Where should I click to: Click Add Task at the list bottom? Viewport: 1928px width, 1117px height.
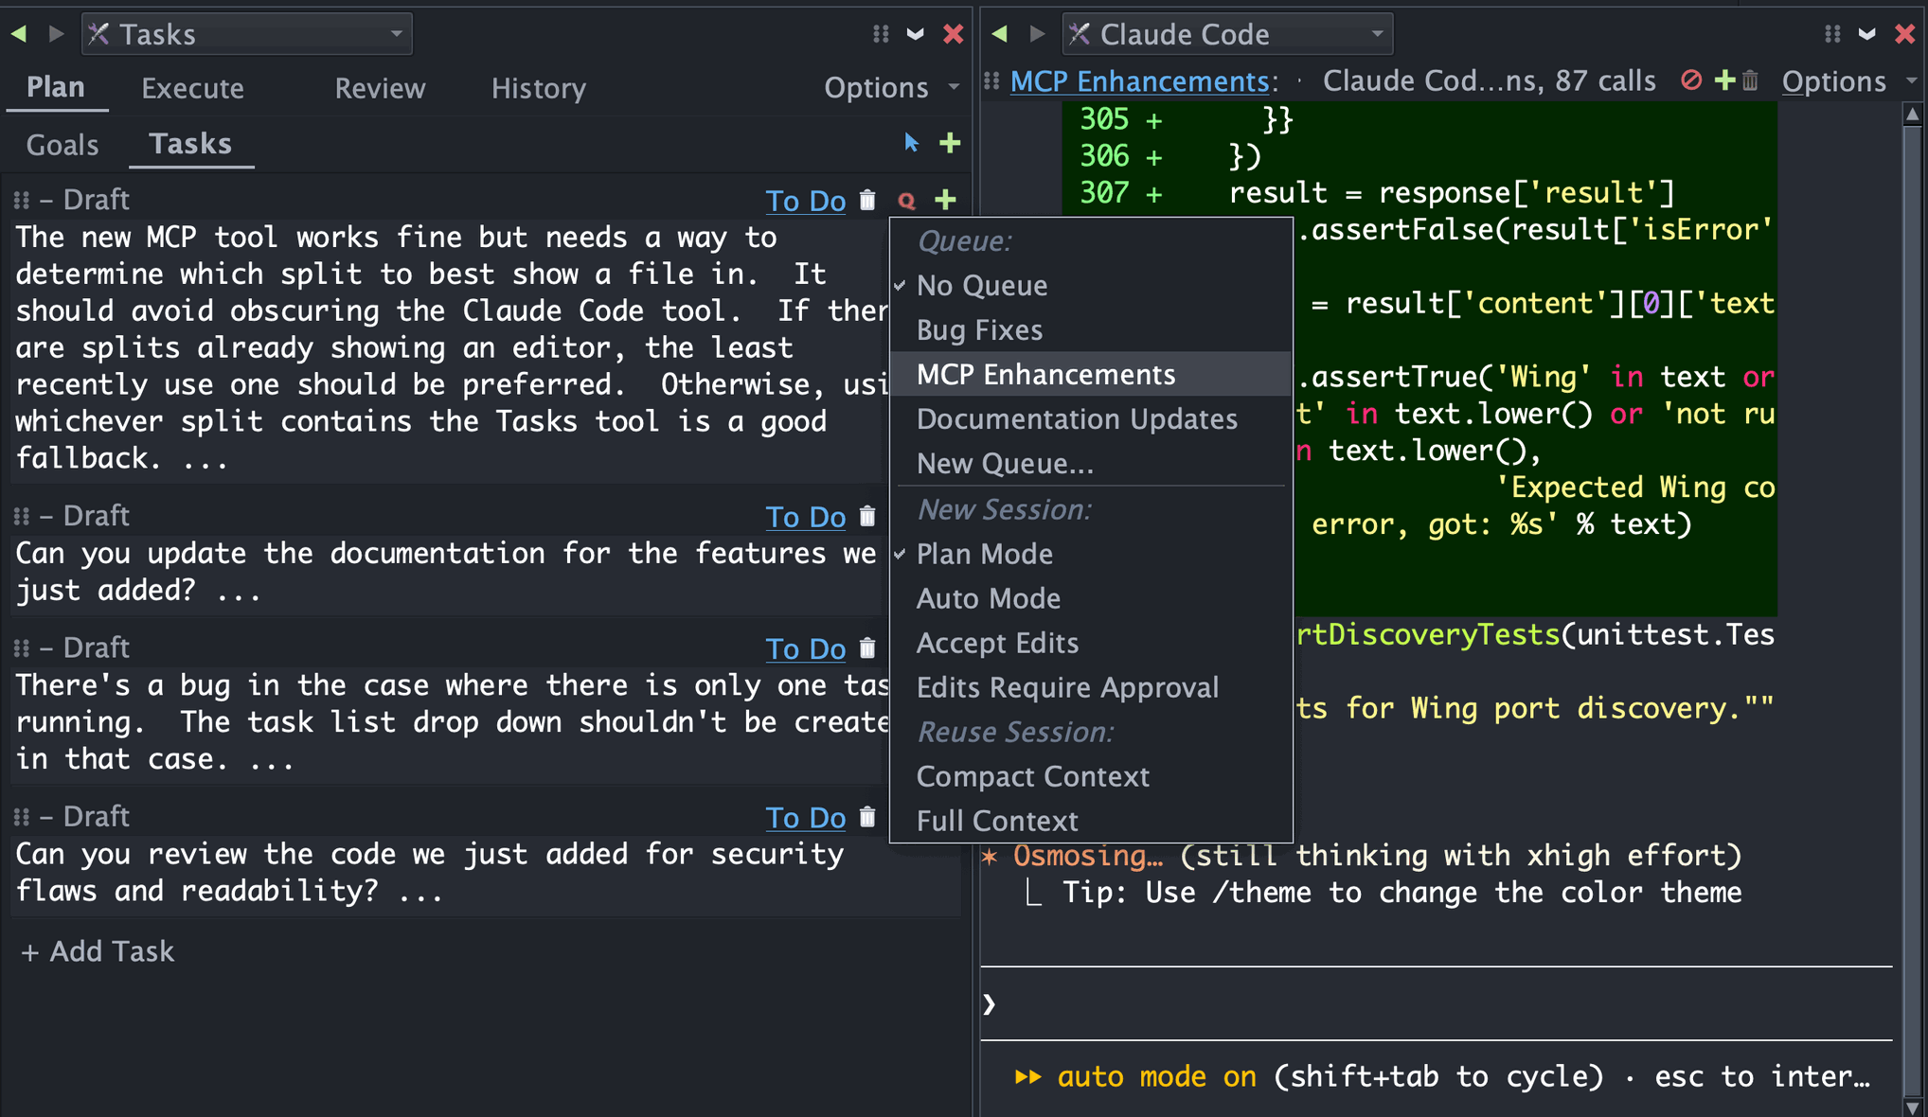pos(98,950)
